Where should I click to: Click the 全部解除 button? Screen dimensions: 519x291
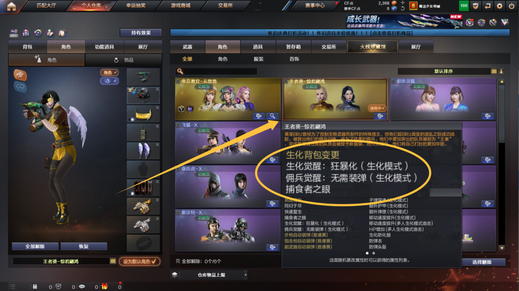[x=35, y=246]
